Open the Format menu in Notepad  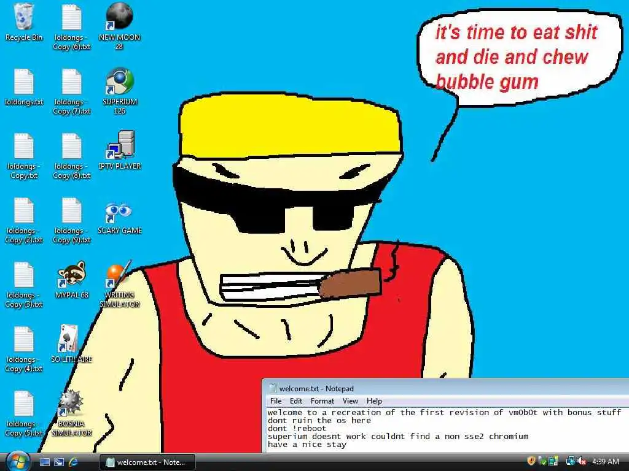tap(322, 401)
